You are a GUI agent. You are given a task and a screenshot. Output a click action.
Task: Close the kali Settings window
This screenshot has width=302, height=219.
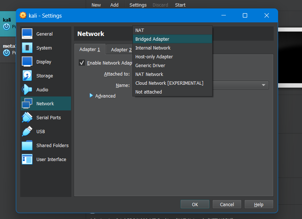pyautogui.click(x=267, y=15)
